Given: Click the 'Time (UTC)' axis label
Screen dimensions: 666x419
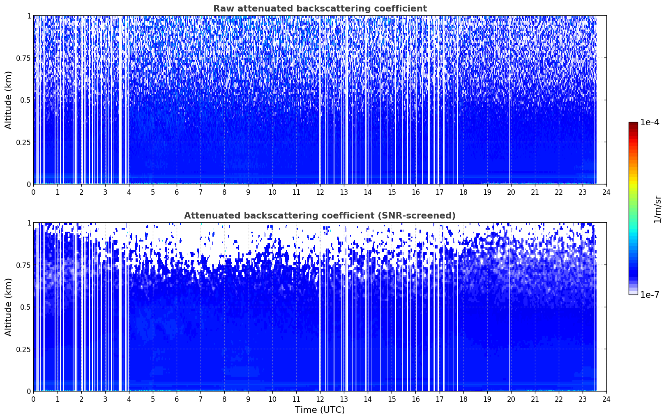Looking at the screenshot, I should tap(320, 410).
